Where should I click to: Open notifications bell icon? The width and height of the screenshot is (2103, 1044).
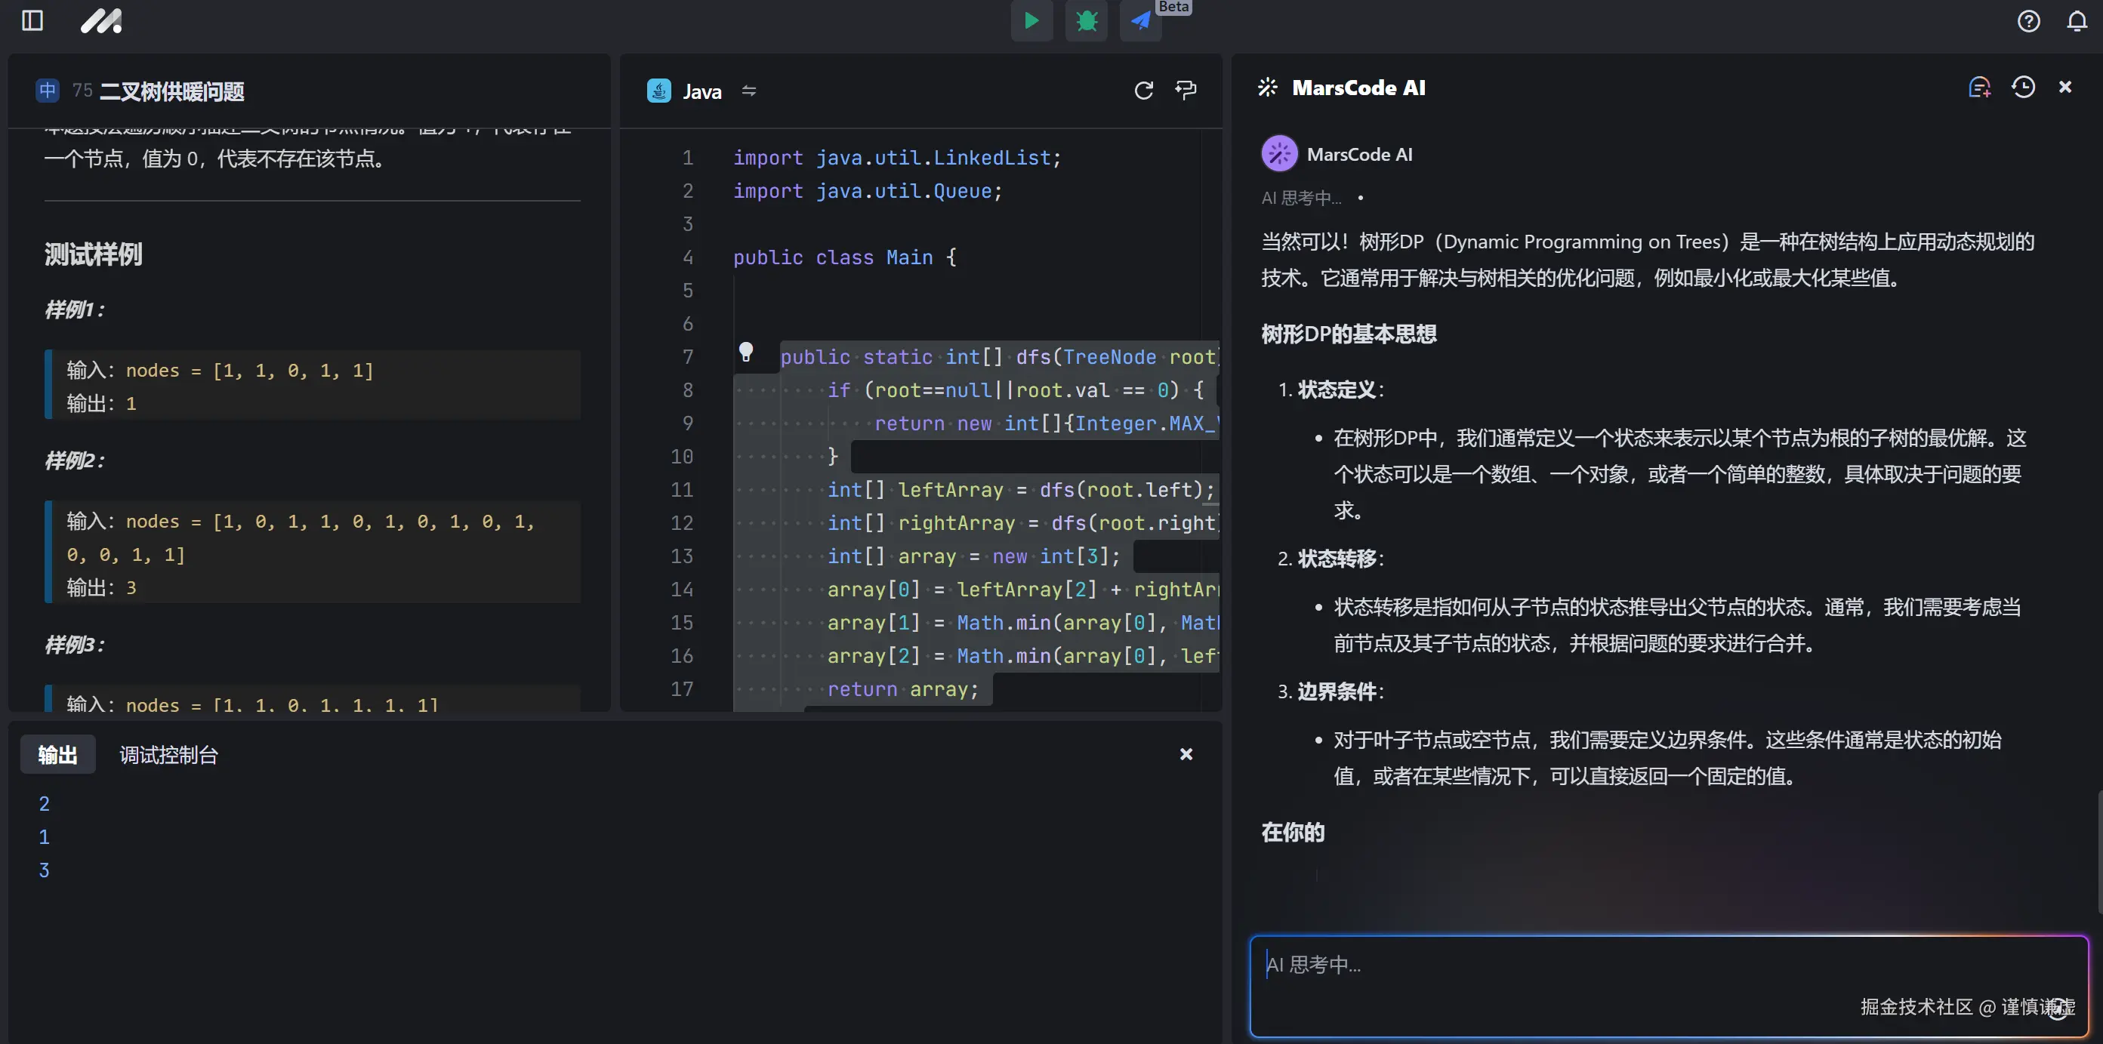2076,20
